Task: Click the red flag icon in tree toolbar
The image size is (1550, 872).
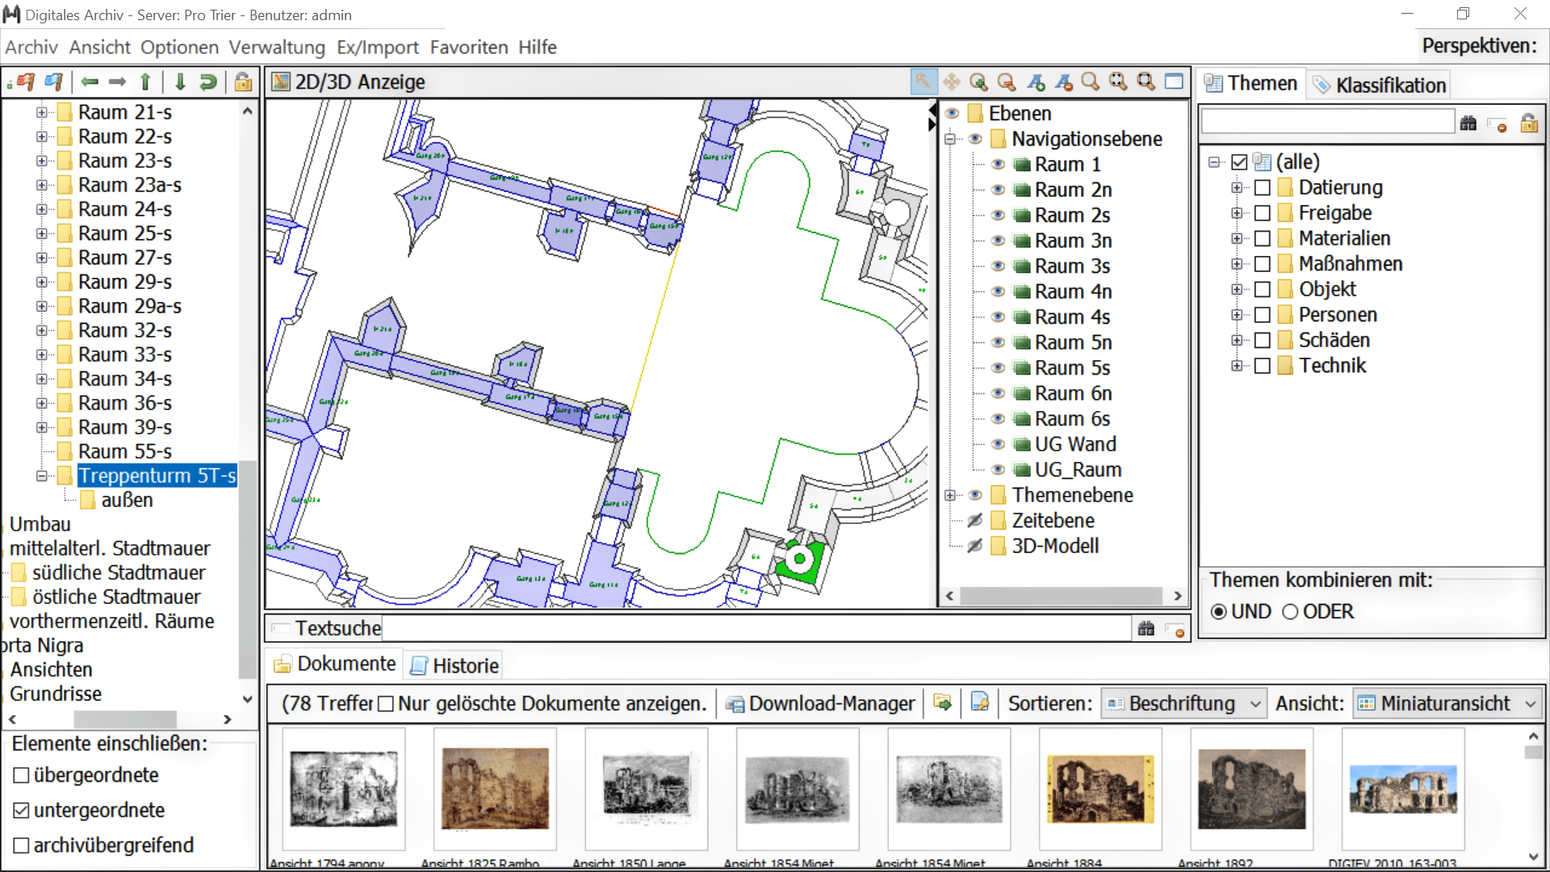Action: pos(25,82)
